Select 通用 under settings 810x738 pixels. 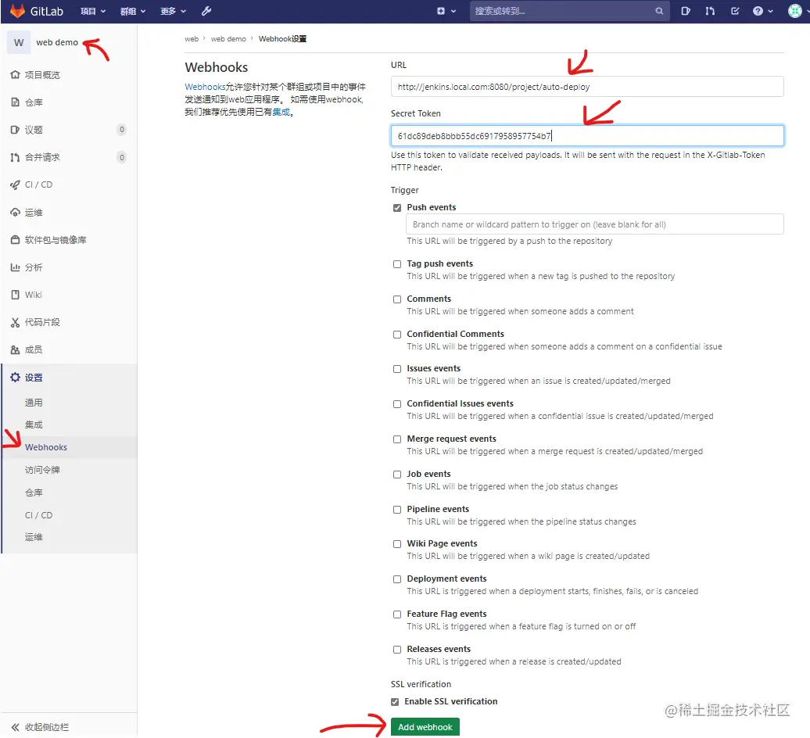(x=34, y=403)
